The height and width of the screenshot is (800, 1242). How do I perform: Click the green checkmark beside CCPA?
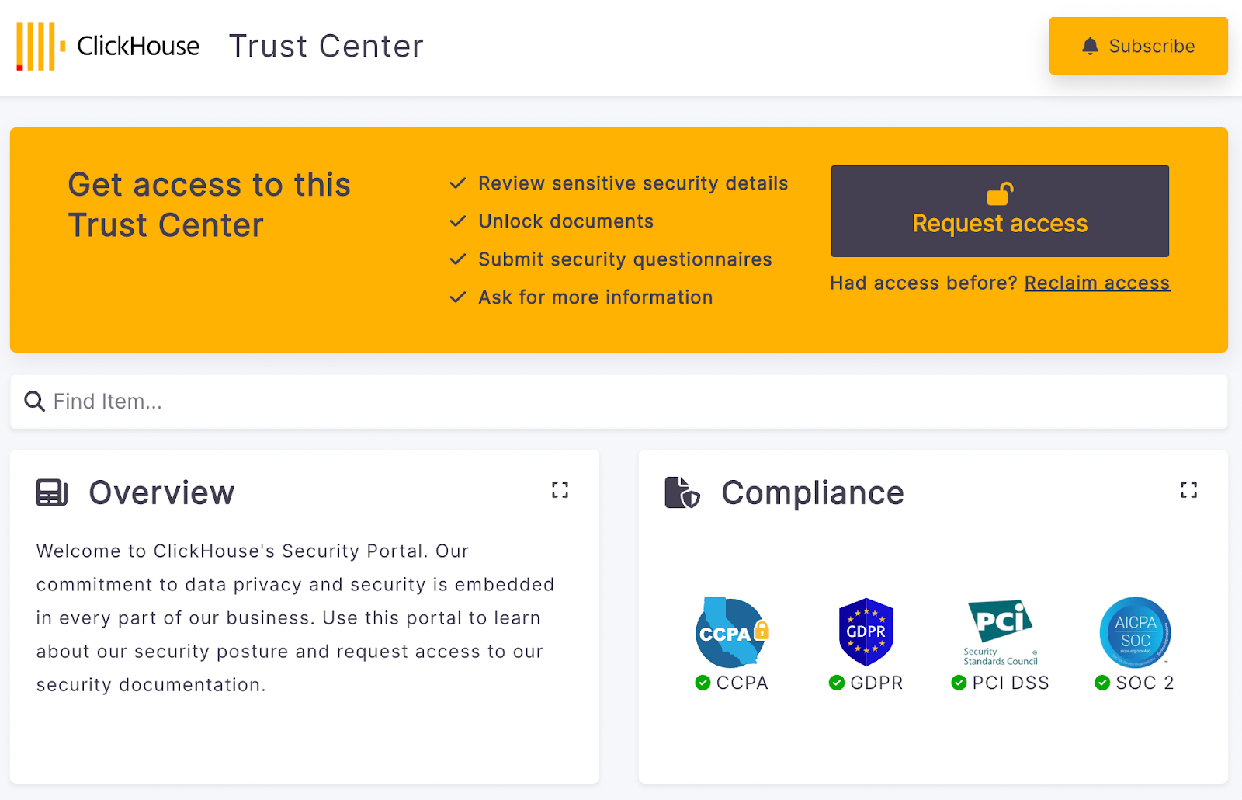(703, 683)
